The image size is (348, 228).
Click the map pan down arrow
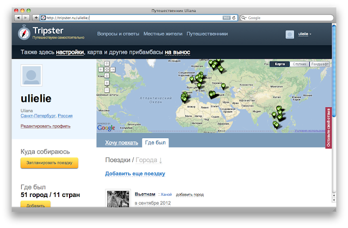tap(107, 76)
